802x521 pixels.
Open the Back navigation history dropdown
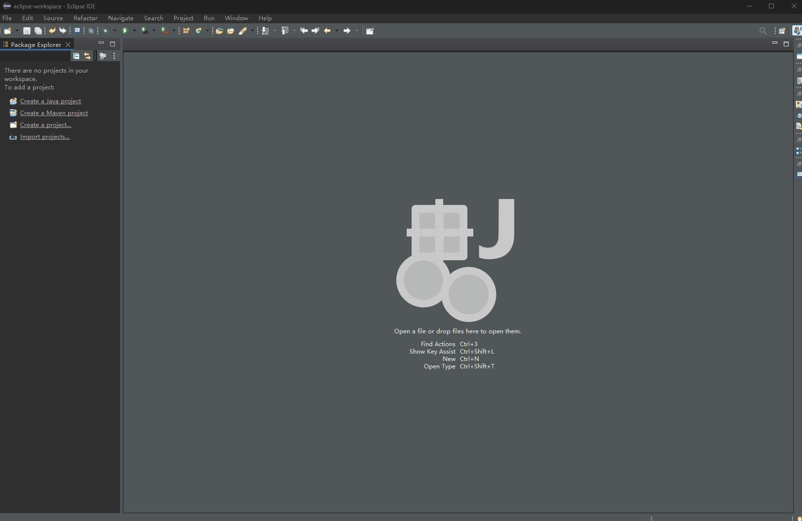[337, 31]
